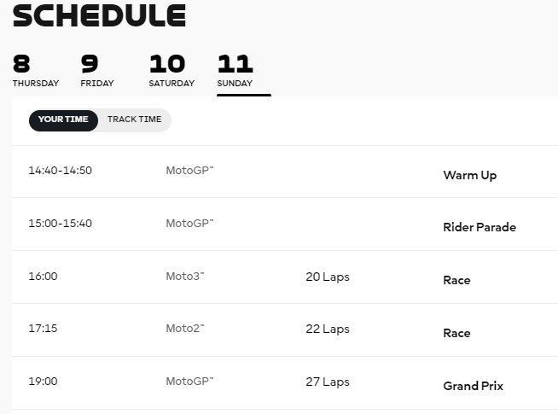Toggle schedule to Your Time
Image resolution: width=558 pixels, height=414 pixels.
click(63, 120)
